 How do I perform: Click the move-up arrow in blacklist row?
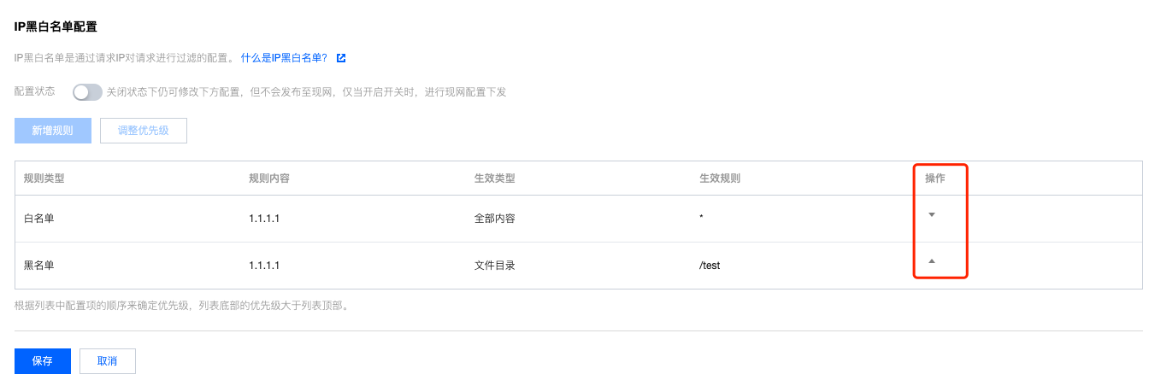(932, 260)
